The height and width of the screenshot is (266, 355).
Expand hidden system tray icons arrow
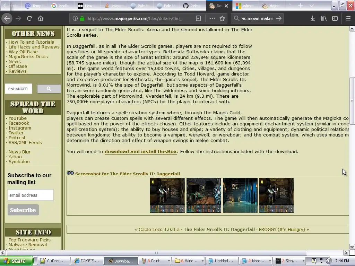tap(329, 261)
